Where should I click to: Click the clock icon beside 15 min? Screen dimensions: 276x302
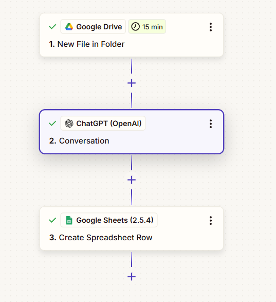(135, 27)
